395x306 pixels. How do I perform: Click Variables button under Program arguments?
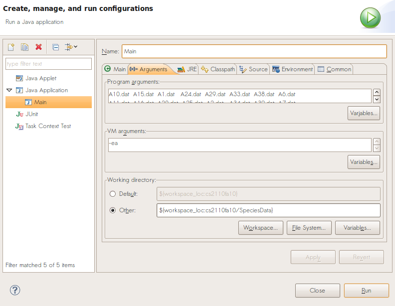[x=363, y=113]
